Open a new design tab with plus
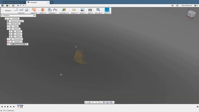 click(x=52, y=2)
